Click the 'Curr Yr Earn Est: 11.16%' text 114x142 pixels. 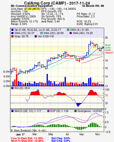pyautogui.click(x=27, y=138)
